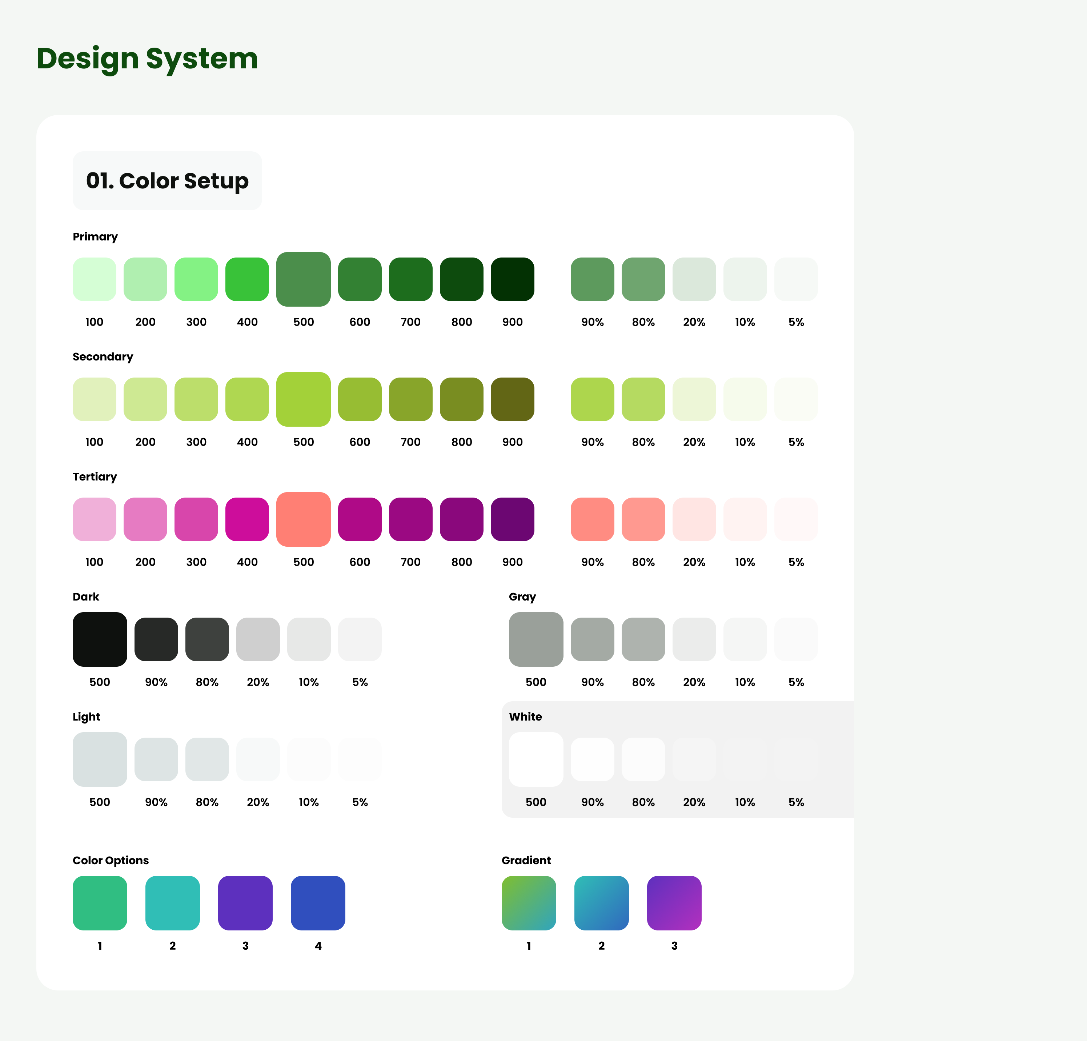This screenshot has width=1087, height=1041.
Task: Select the White 500 swatch
Action: tap(536, 760)
